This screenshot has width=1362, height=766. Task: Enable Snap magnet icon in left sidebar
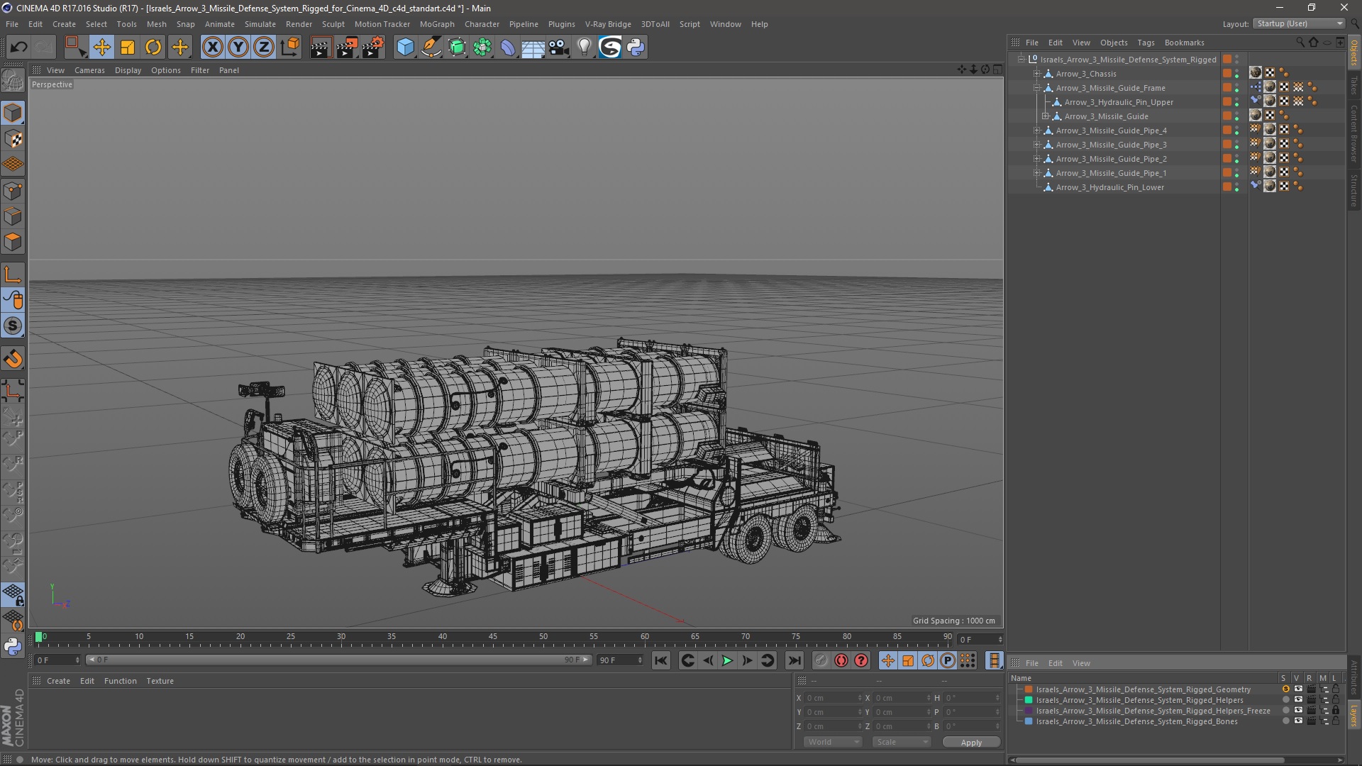coord(13,359)
